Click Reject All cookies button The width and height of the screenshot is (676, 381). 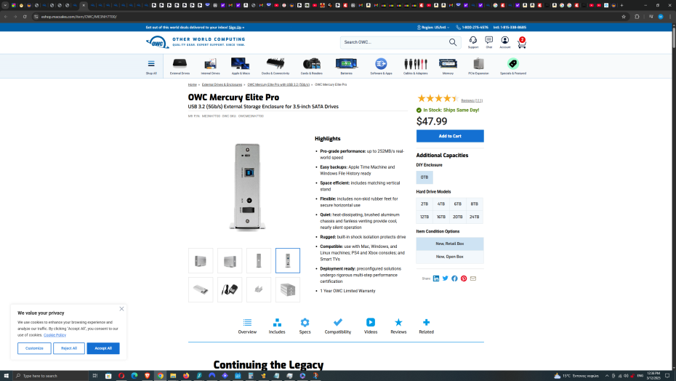[69, 348]
